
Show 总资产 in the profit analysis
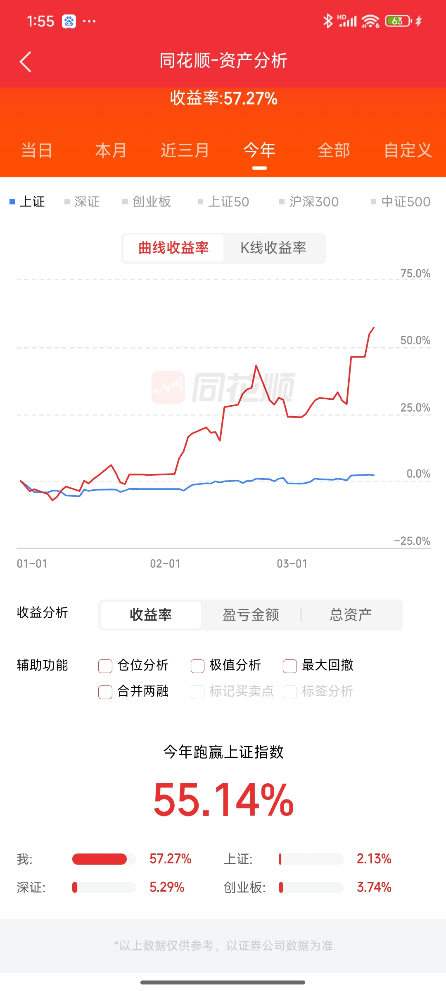tap(351, 615)
